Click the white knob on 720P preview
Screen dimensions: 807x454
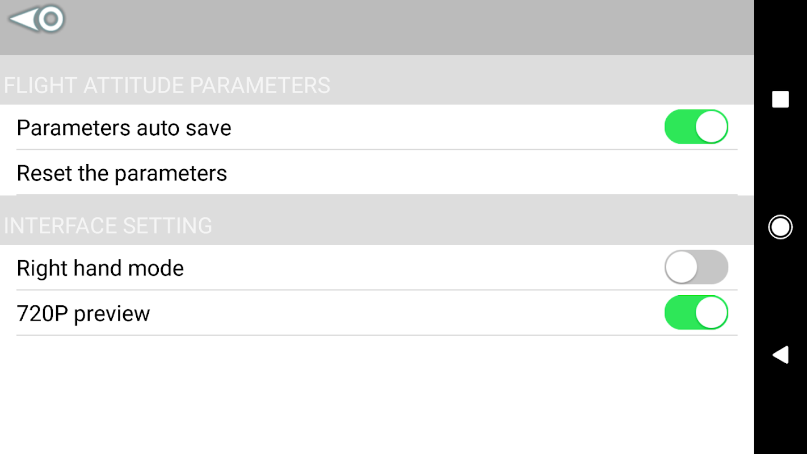(x=712, y=312)
